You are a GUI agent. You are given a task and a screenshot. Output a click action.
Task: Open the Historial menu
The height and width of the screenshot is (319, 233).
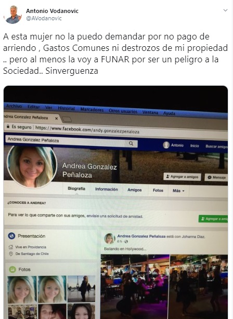pos(66,109)
